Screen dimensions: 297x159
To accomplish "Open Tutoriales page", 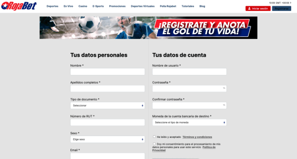I will (x=188, y=6).
